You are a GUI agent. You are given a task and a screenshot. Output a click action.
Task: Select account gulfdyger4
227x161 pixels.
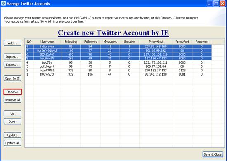(47, 66)
